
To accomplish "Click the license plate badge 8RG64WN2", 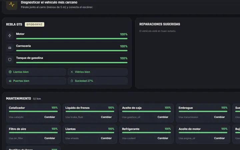I will pos(34,24).
